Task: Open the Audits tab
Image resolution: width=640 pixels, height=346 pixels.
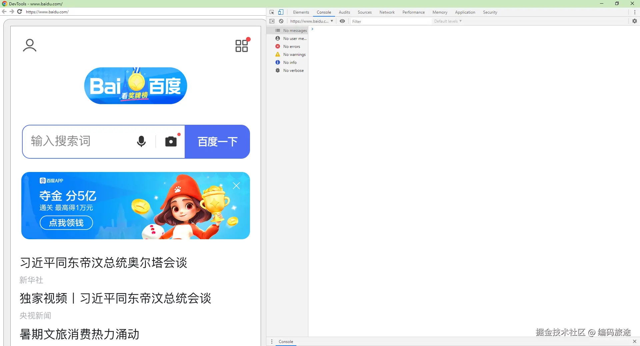Action: [344, 12]
